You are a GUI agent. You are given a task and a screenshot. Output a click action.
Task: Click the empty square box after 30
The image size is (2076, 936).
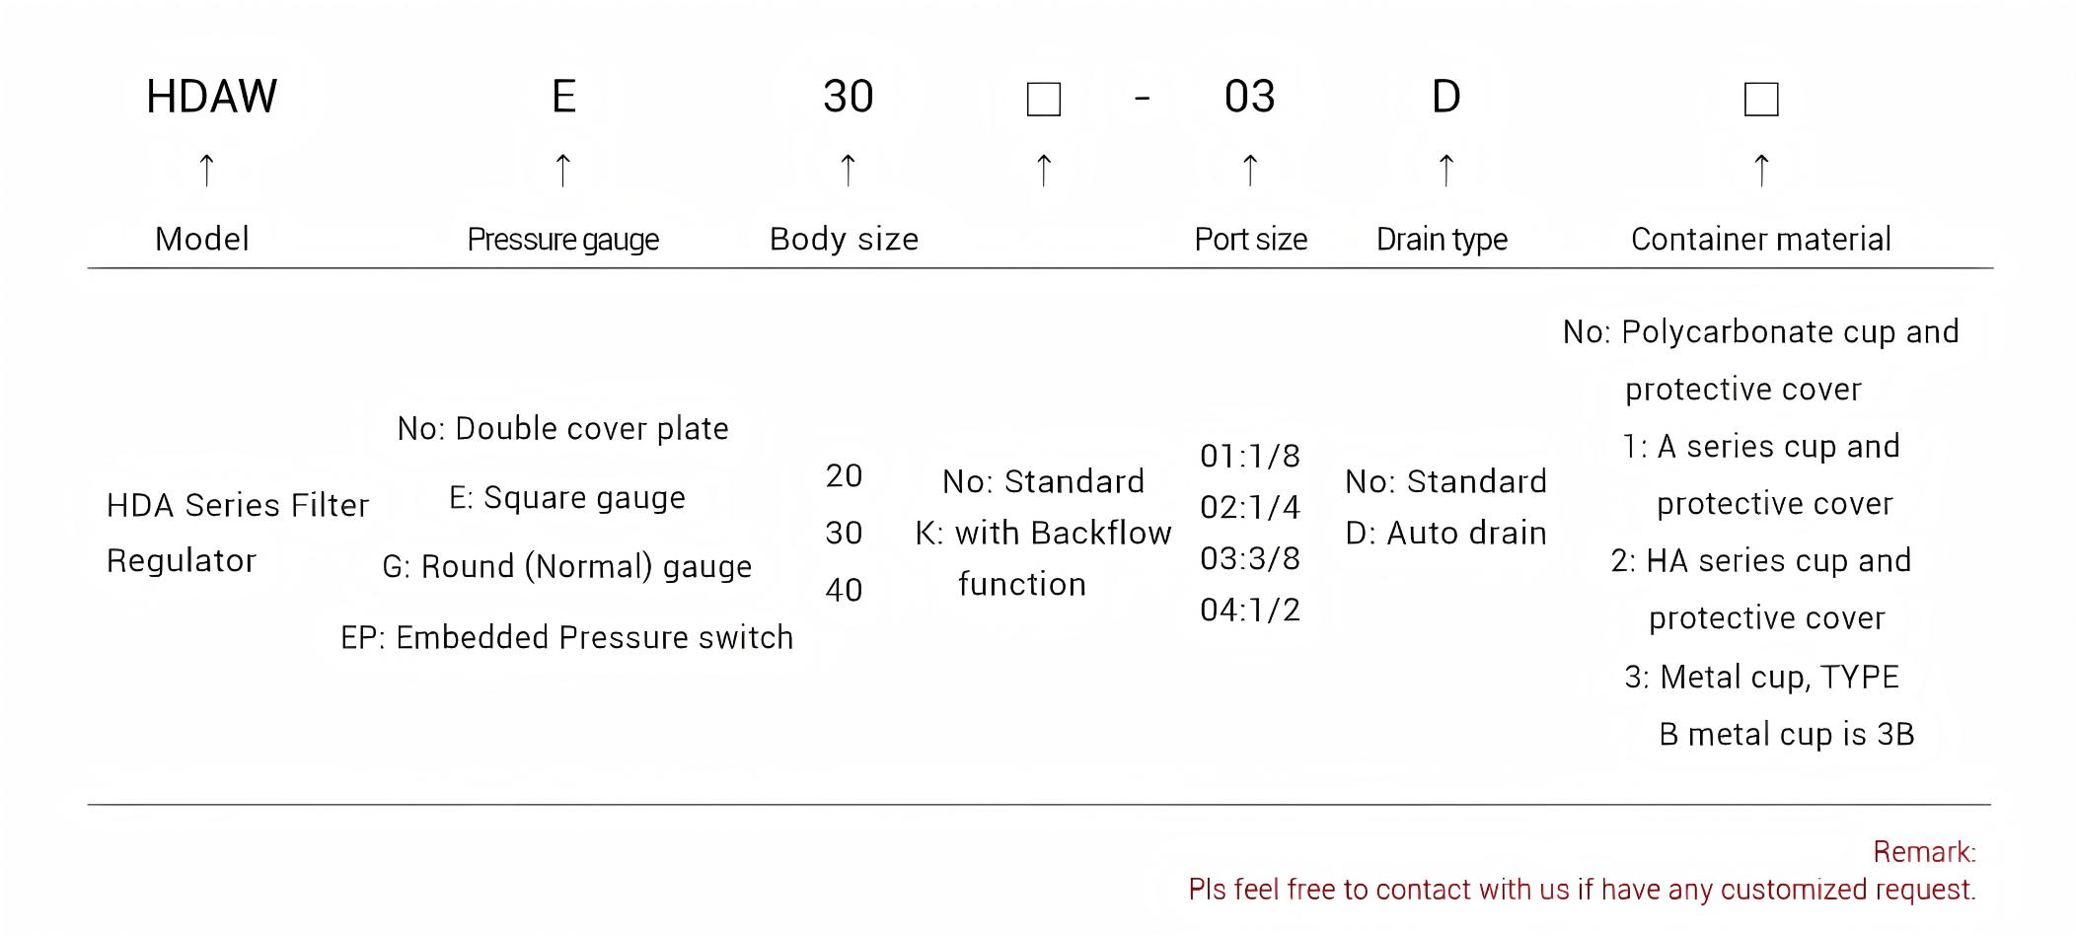1043,100
